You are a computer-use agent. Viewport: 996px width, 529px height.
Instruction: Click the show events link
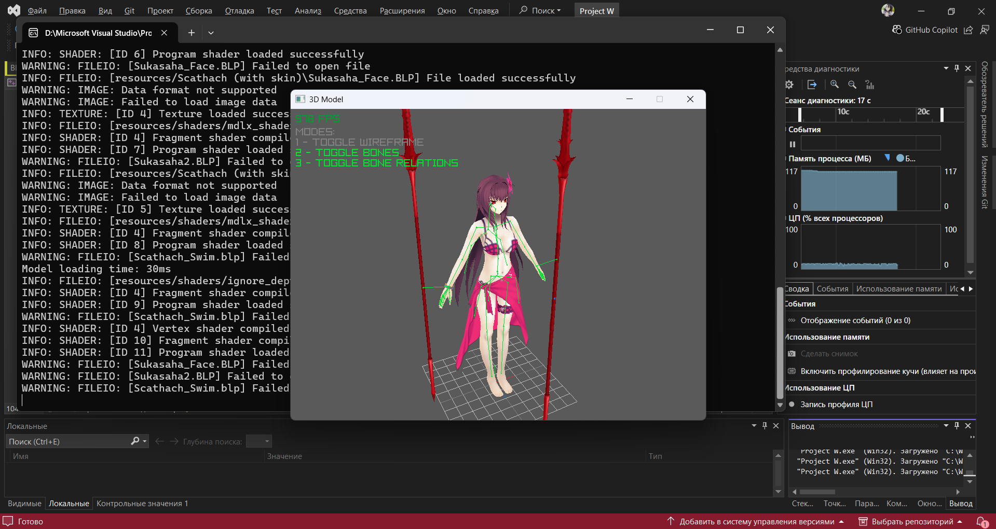(855, 321)
